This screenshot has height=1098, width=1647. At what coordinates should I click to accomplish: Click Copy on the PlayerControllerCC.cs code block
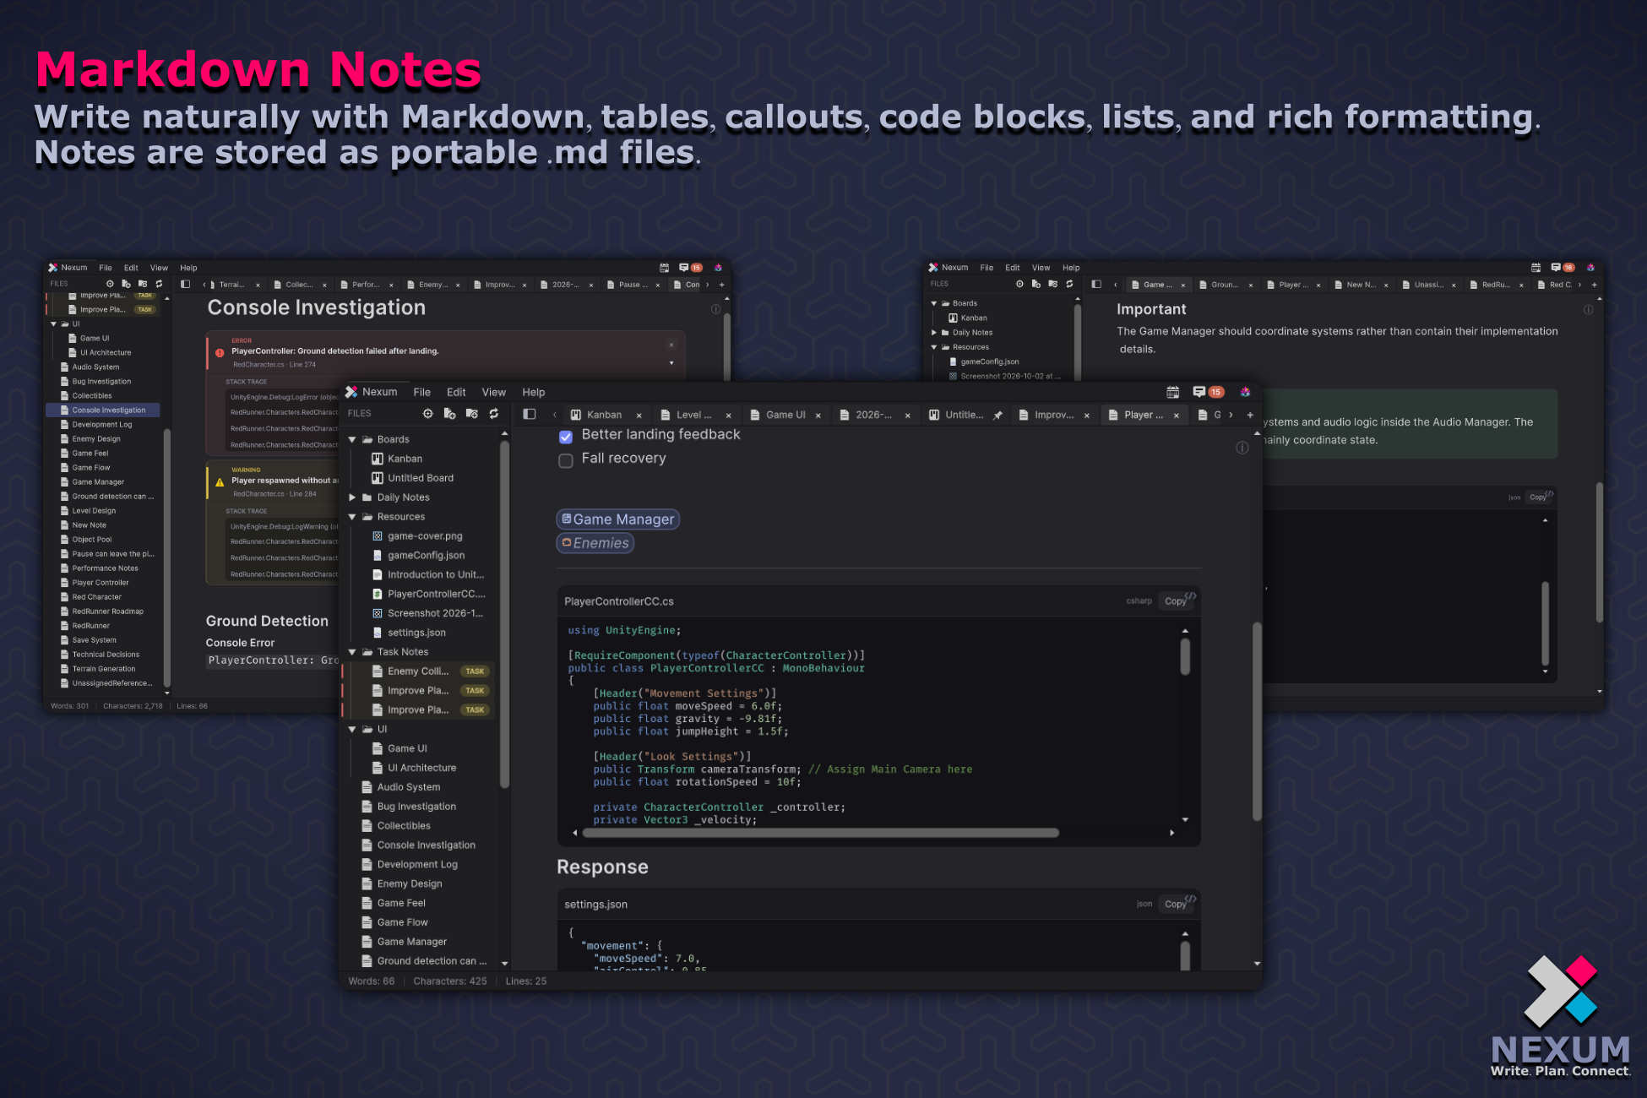[x=1175, y=601]
